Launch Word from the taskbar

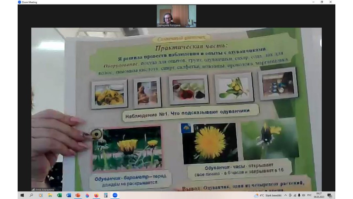69,195
